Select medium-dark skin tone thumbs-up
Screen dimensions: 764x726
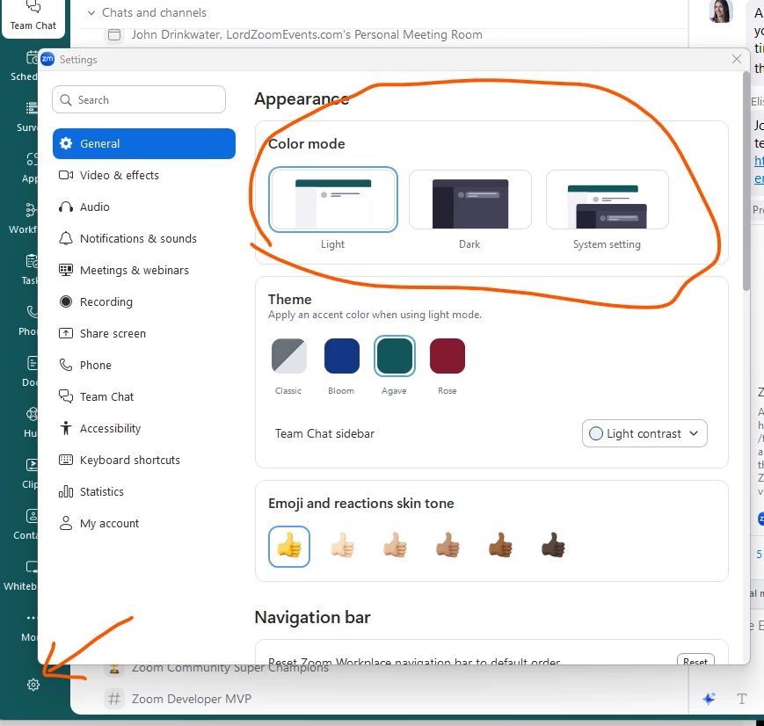click(x=500, y=546)
